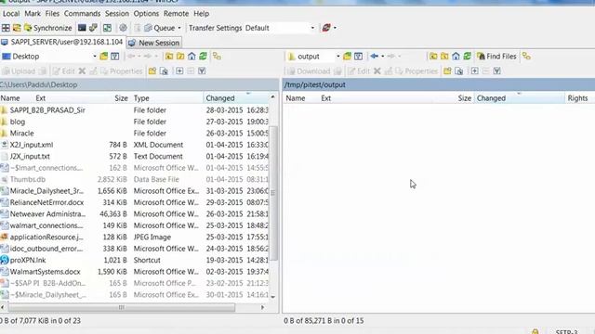The width and height of the screenshot is (595, 334).
Task: Open the Local menu
Action: coord(11,14)
